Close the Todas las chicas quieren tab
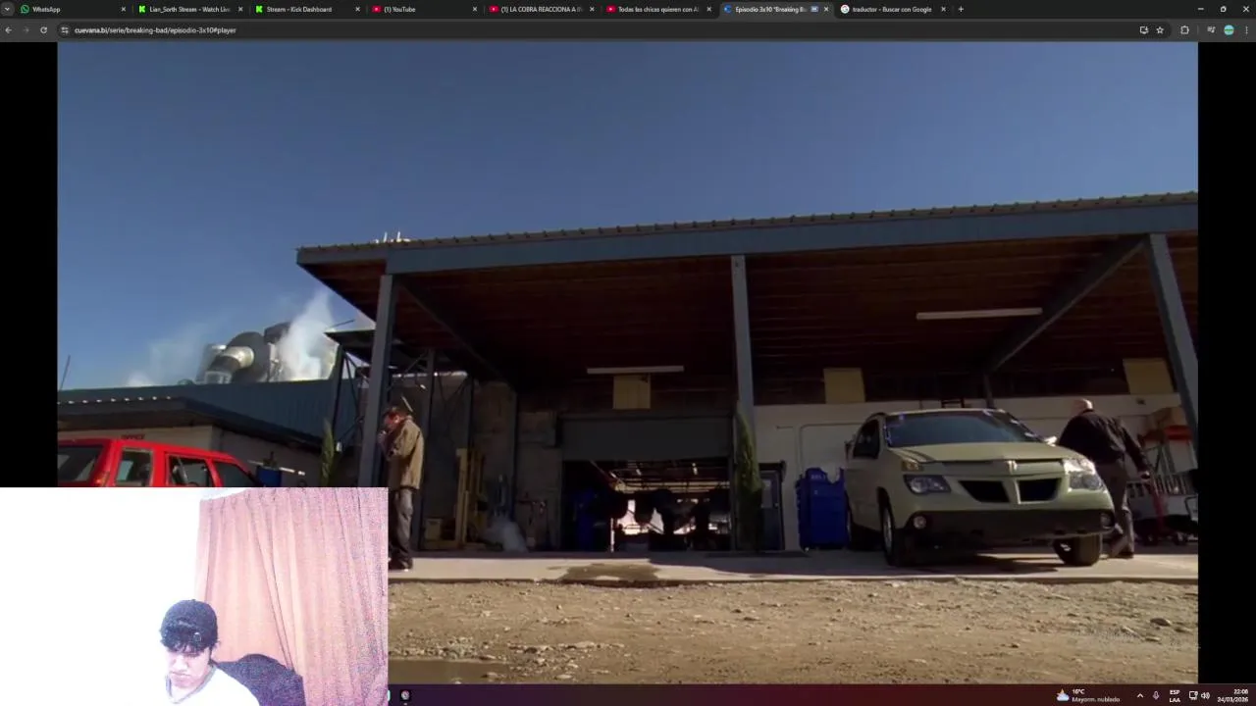Screen dimensions: 1256x706 click(x=708, y=9)
